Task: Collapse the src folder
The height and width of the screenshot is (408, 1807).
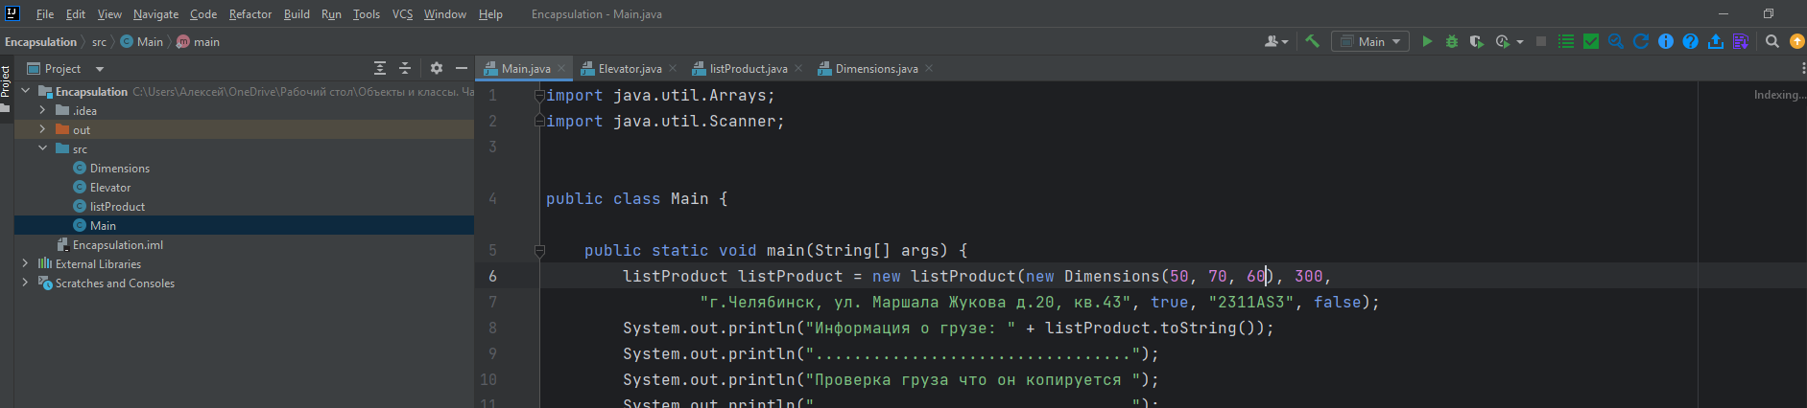Action: pyautogui.click(x=43, y=148)
